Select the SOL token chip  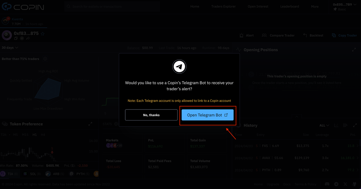(x=33, y=174)
